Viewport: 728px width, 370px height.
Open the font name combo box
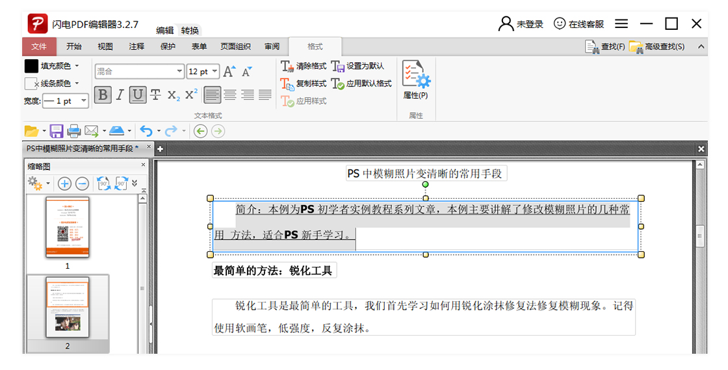coord(140,71)
